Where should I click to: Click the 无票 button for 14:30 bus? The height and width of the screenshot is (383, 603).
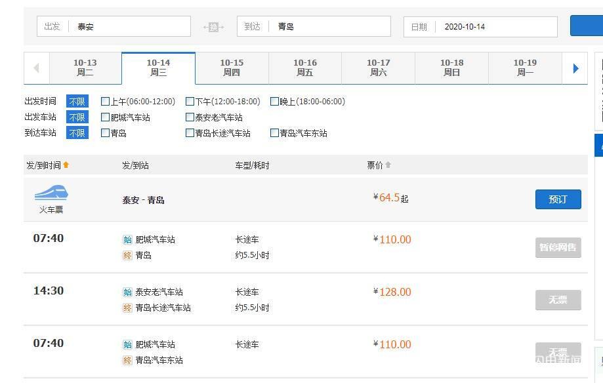point(558,300)
